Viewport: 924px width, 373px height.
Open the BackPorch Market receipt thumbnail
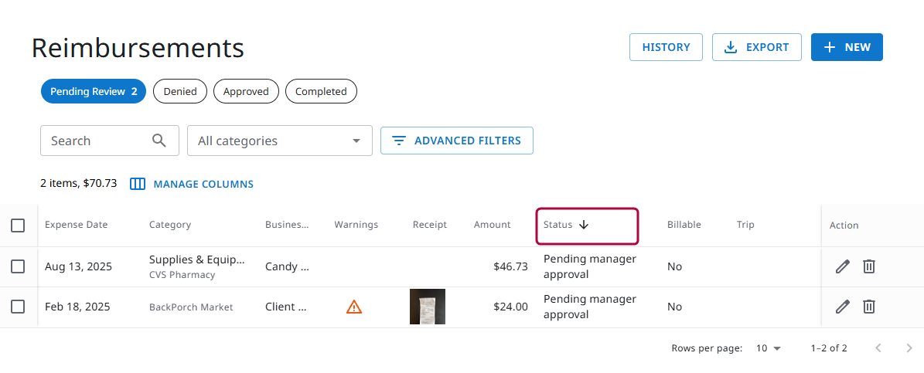pyautogui.click(x=428, y=307)
